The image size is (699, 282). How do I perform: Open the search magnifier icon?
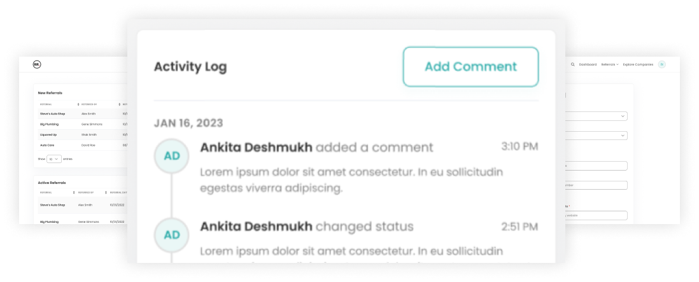coord(573,64)
